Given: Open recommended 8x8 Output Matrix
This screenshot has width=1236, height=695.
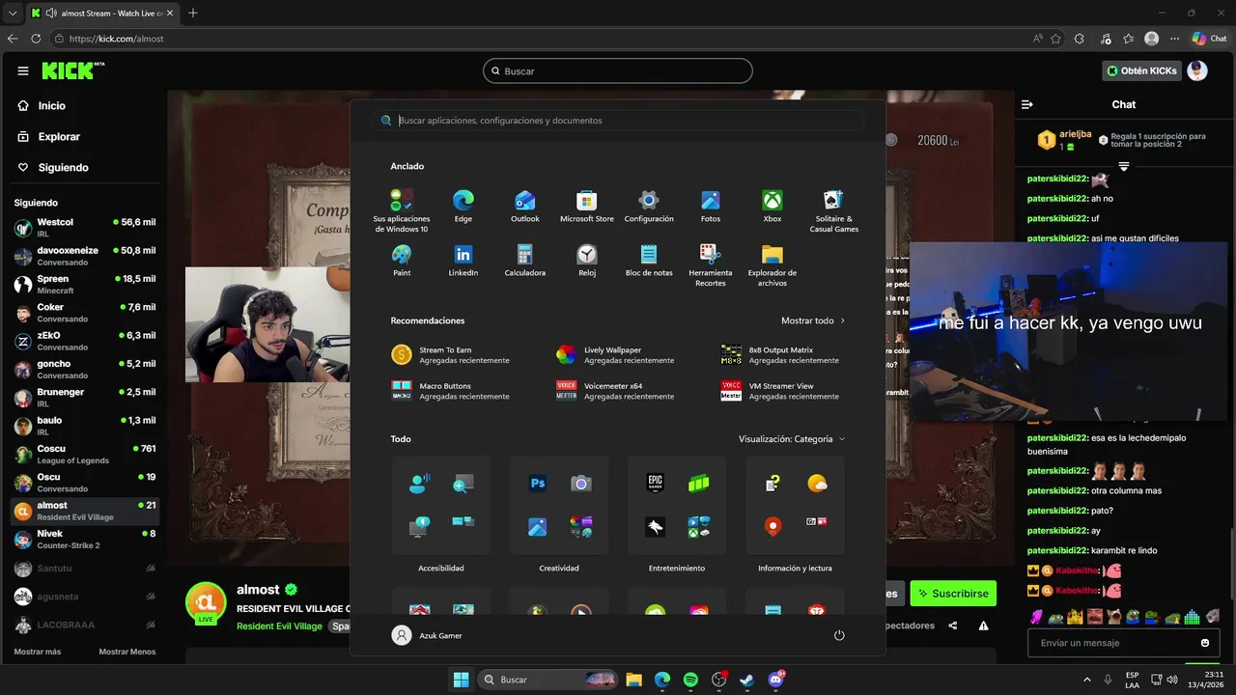Looking at the screenshot, I should pyautogui.click(x=780, y=354).
